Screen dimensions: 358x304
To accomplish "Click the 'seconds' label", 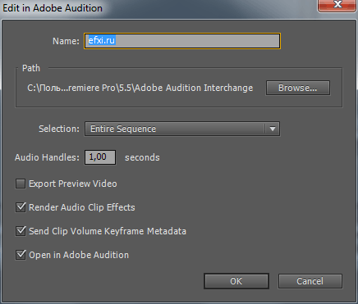I will pyautogui.click(x=142, y=157).
